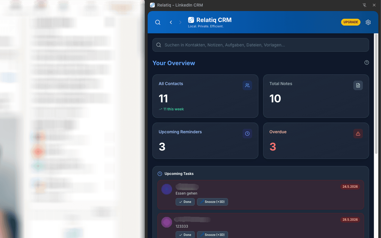Unpin the Relatiq side panel
The width and height of the screenshot is (381, 238).
(365, 5)
